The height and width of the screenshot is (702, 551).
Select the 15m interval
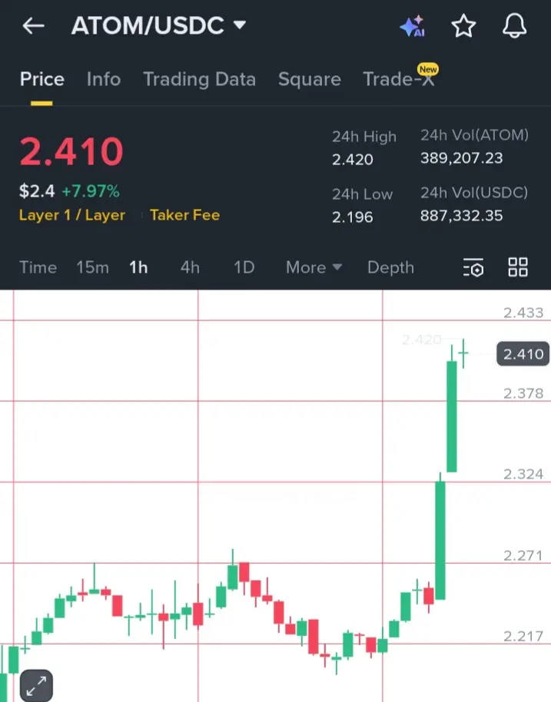coord(92,267)
